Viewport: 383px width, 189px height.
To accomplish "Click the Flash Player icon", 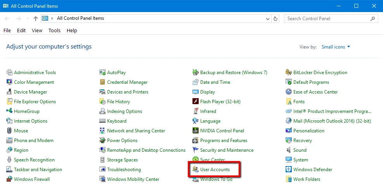I will tap(196, 101).
